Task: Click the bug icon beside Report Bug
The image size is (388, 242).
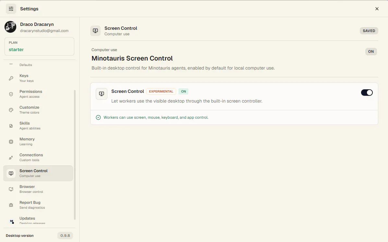Action: point(11,205)
